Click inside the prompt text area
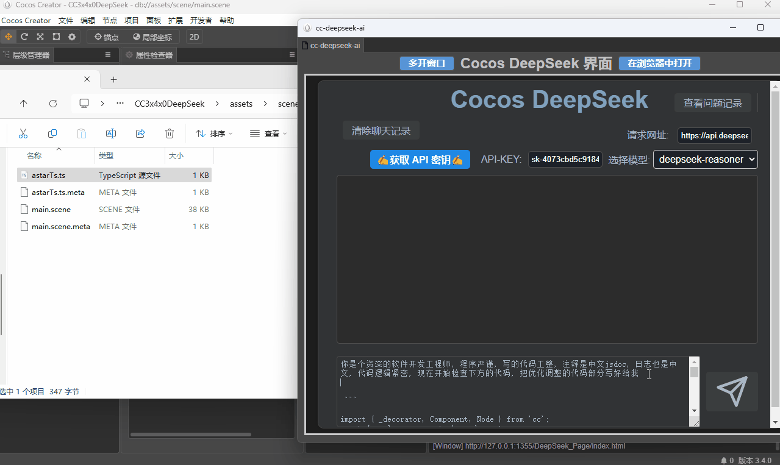Screen dimensions: 780x465 [x=512, y=391]
